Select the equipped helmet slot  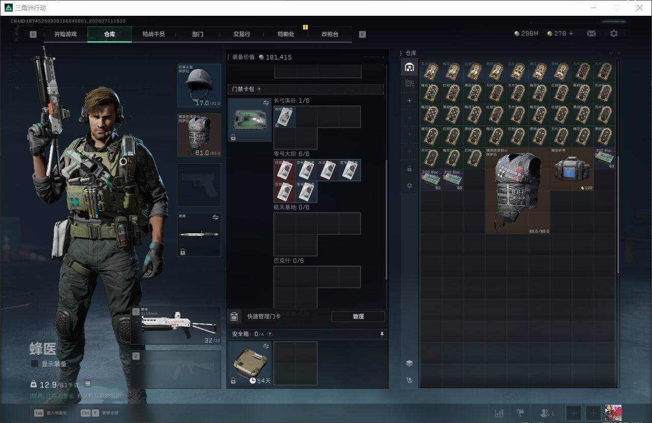pos(199,85)
